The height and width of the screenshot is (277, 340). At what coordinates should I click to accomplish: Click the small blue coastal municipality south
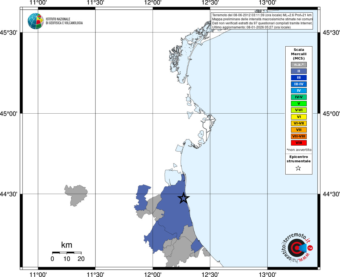pos(196,246)
